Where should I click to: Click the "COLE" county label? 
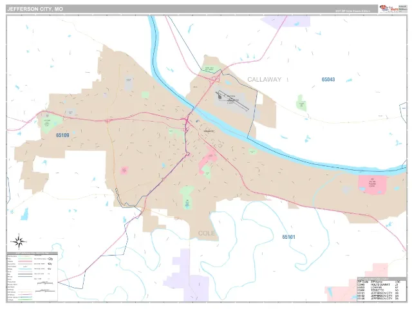point(207,233)
